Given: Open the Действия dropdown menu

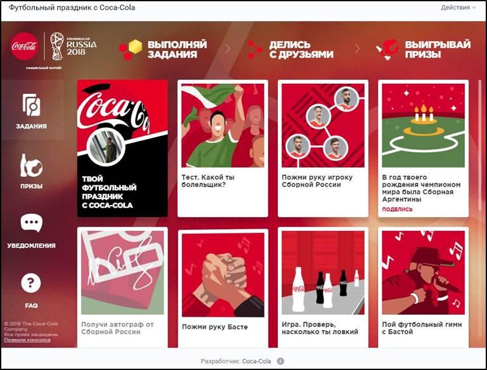Looking at the screenshot, I should pyautogui.click(x=458, y=8).
